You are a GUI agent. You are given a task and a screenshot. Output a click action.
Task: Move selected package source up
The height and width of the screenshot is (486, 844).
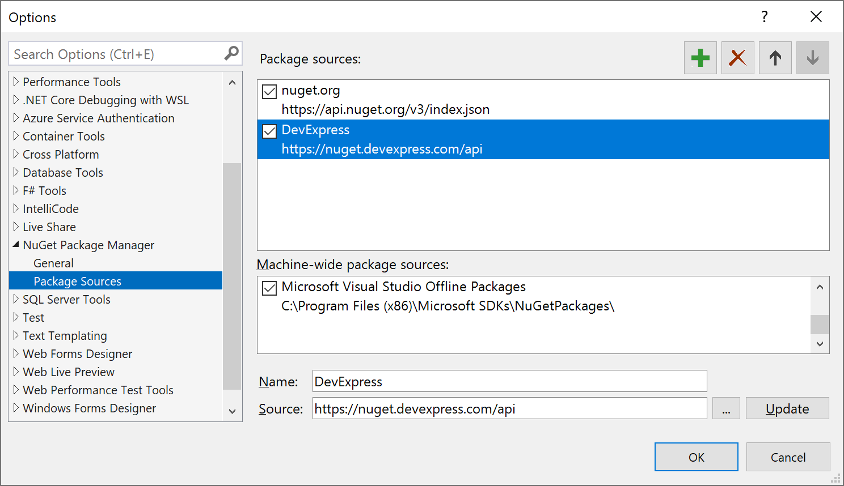point(775,58)
